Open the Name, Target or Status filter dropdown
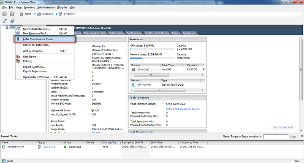The width and height of the screenshot is (304, 163). click(x=261, y=137)
